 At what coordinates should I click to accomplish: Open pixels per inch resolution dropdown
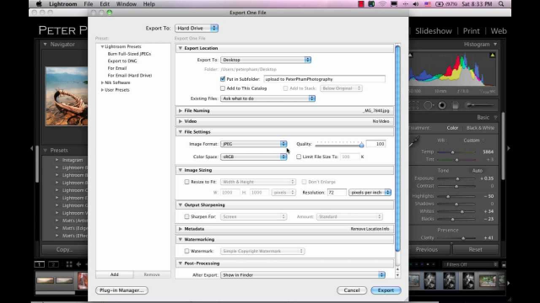click(370, 193)
